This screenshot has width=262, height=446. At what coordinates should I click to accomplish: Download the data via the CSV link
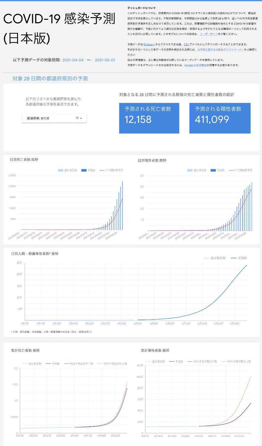click(186, 44)
